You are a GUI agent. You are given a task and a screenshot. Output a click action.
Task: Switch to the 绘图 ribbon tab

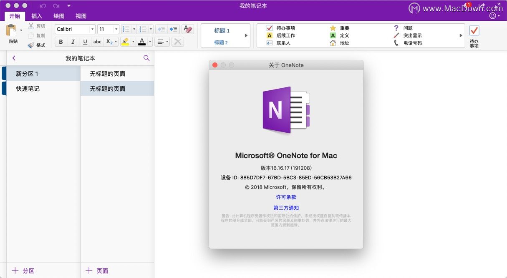[59, 16]
